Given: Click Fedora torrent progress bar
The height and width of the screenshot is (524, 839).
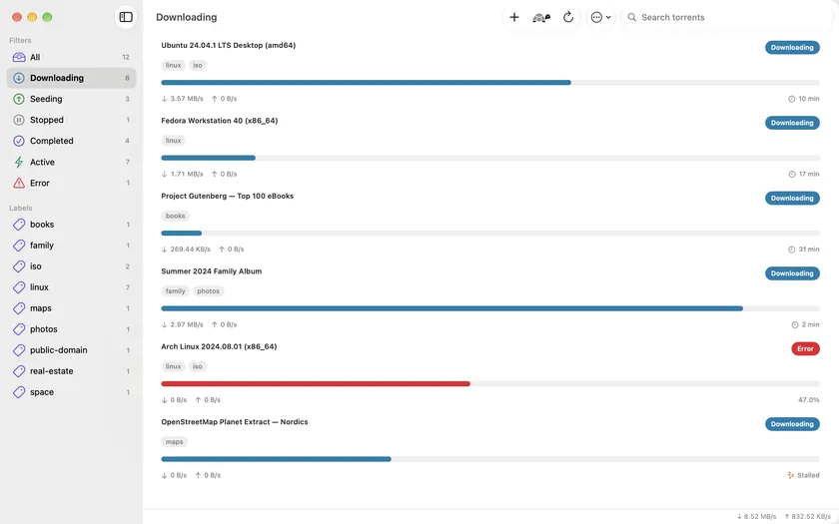Looking at the screenshot, I should click(490, 158).
